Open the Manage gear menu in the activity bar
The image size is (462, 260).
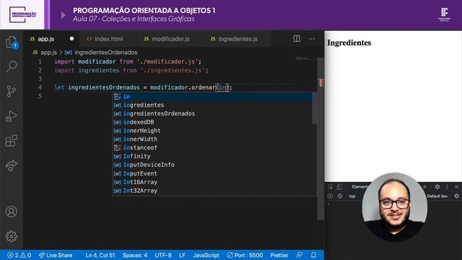[x=12, y=236]
